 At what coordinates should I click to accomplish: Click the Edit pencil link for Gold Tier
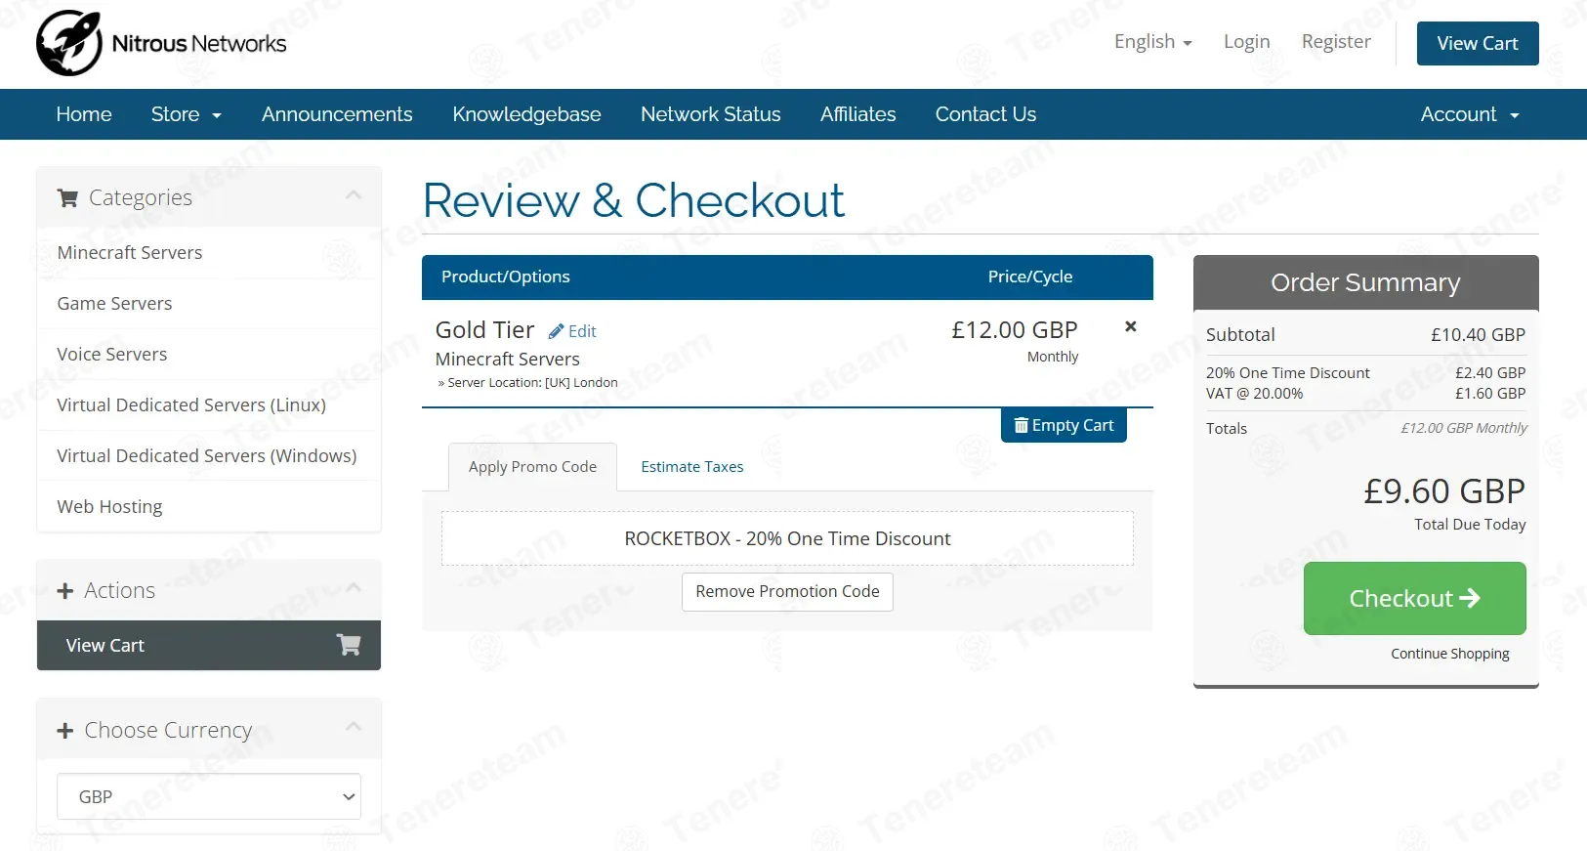tap(572, 331)
